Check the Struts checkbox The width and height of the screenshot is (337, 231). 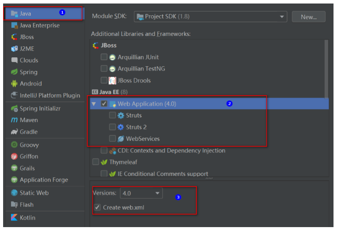(112, 115)
